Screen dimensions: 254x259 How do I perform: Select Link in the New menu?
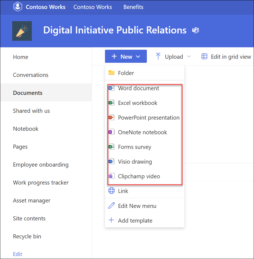[x=123, y=191]
